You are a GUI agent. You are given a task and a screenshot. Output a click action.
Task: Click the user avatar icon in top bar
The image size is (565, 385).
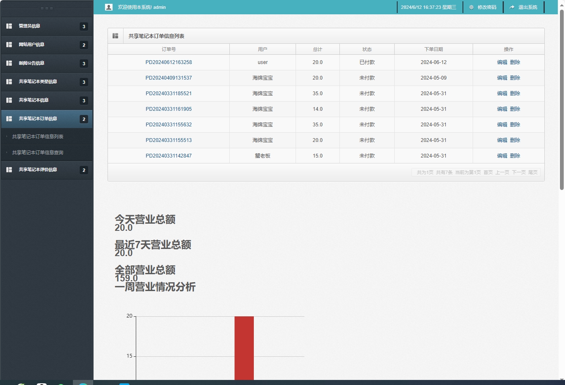108,7
